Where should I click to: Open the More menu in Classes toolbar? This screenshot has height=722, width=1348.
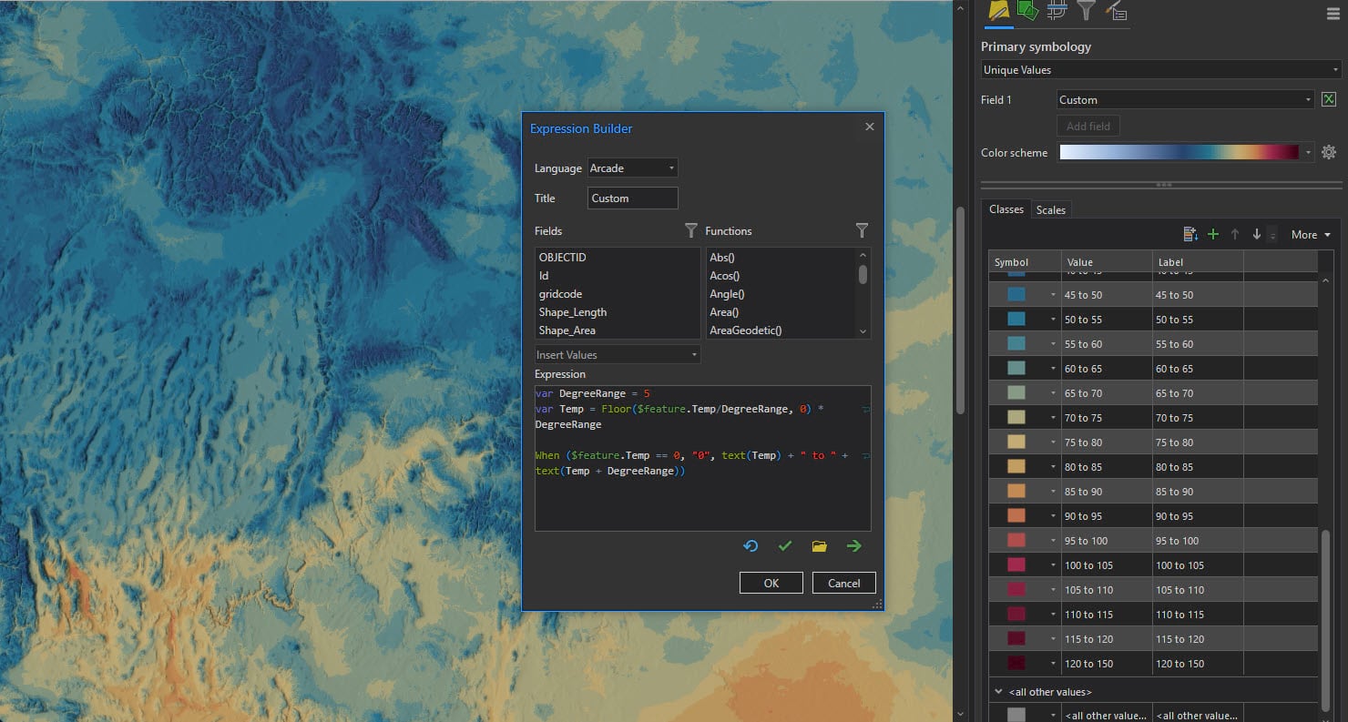(1310, 235)
